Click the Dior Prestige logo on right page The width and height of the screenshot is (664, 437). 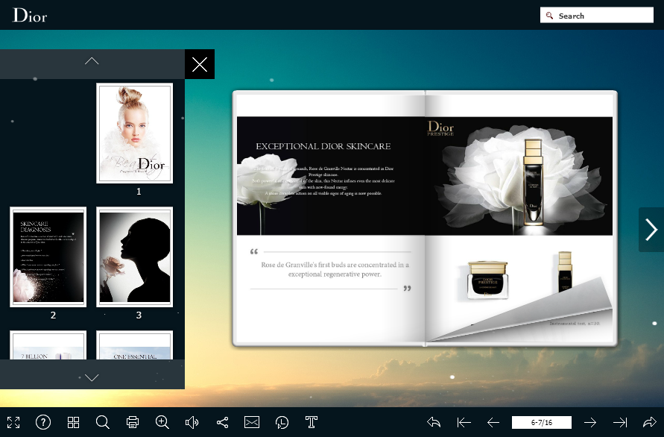[x=440, y=128]
